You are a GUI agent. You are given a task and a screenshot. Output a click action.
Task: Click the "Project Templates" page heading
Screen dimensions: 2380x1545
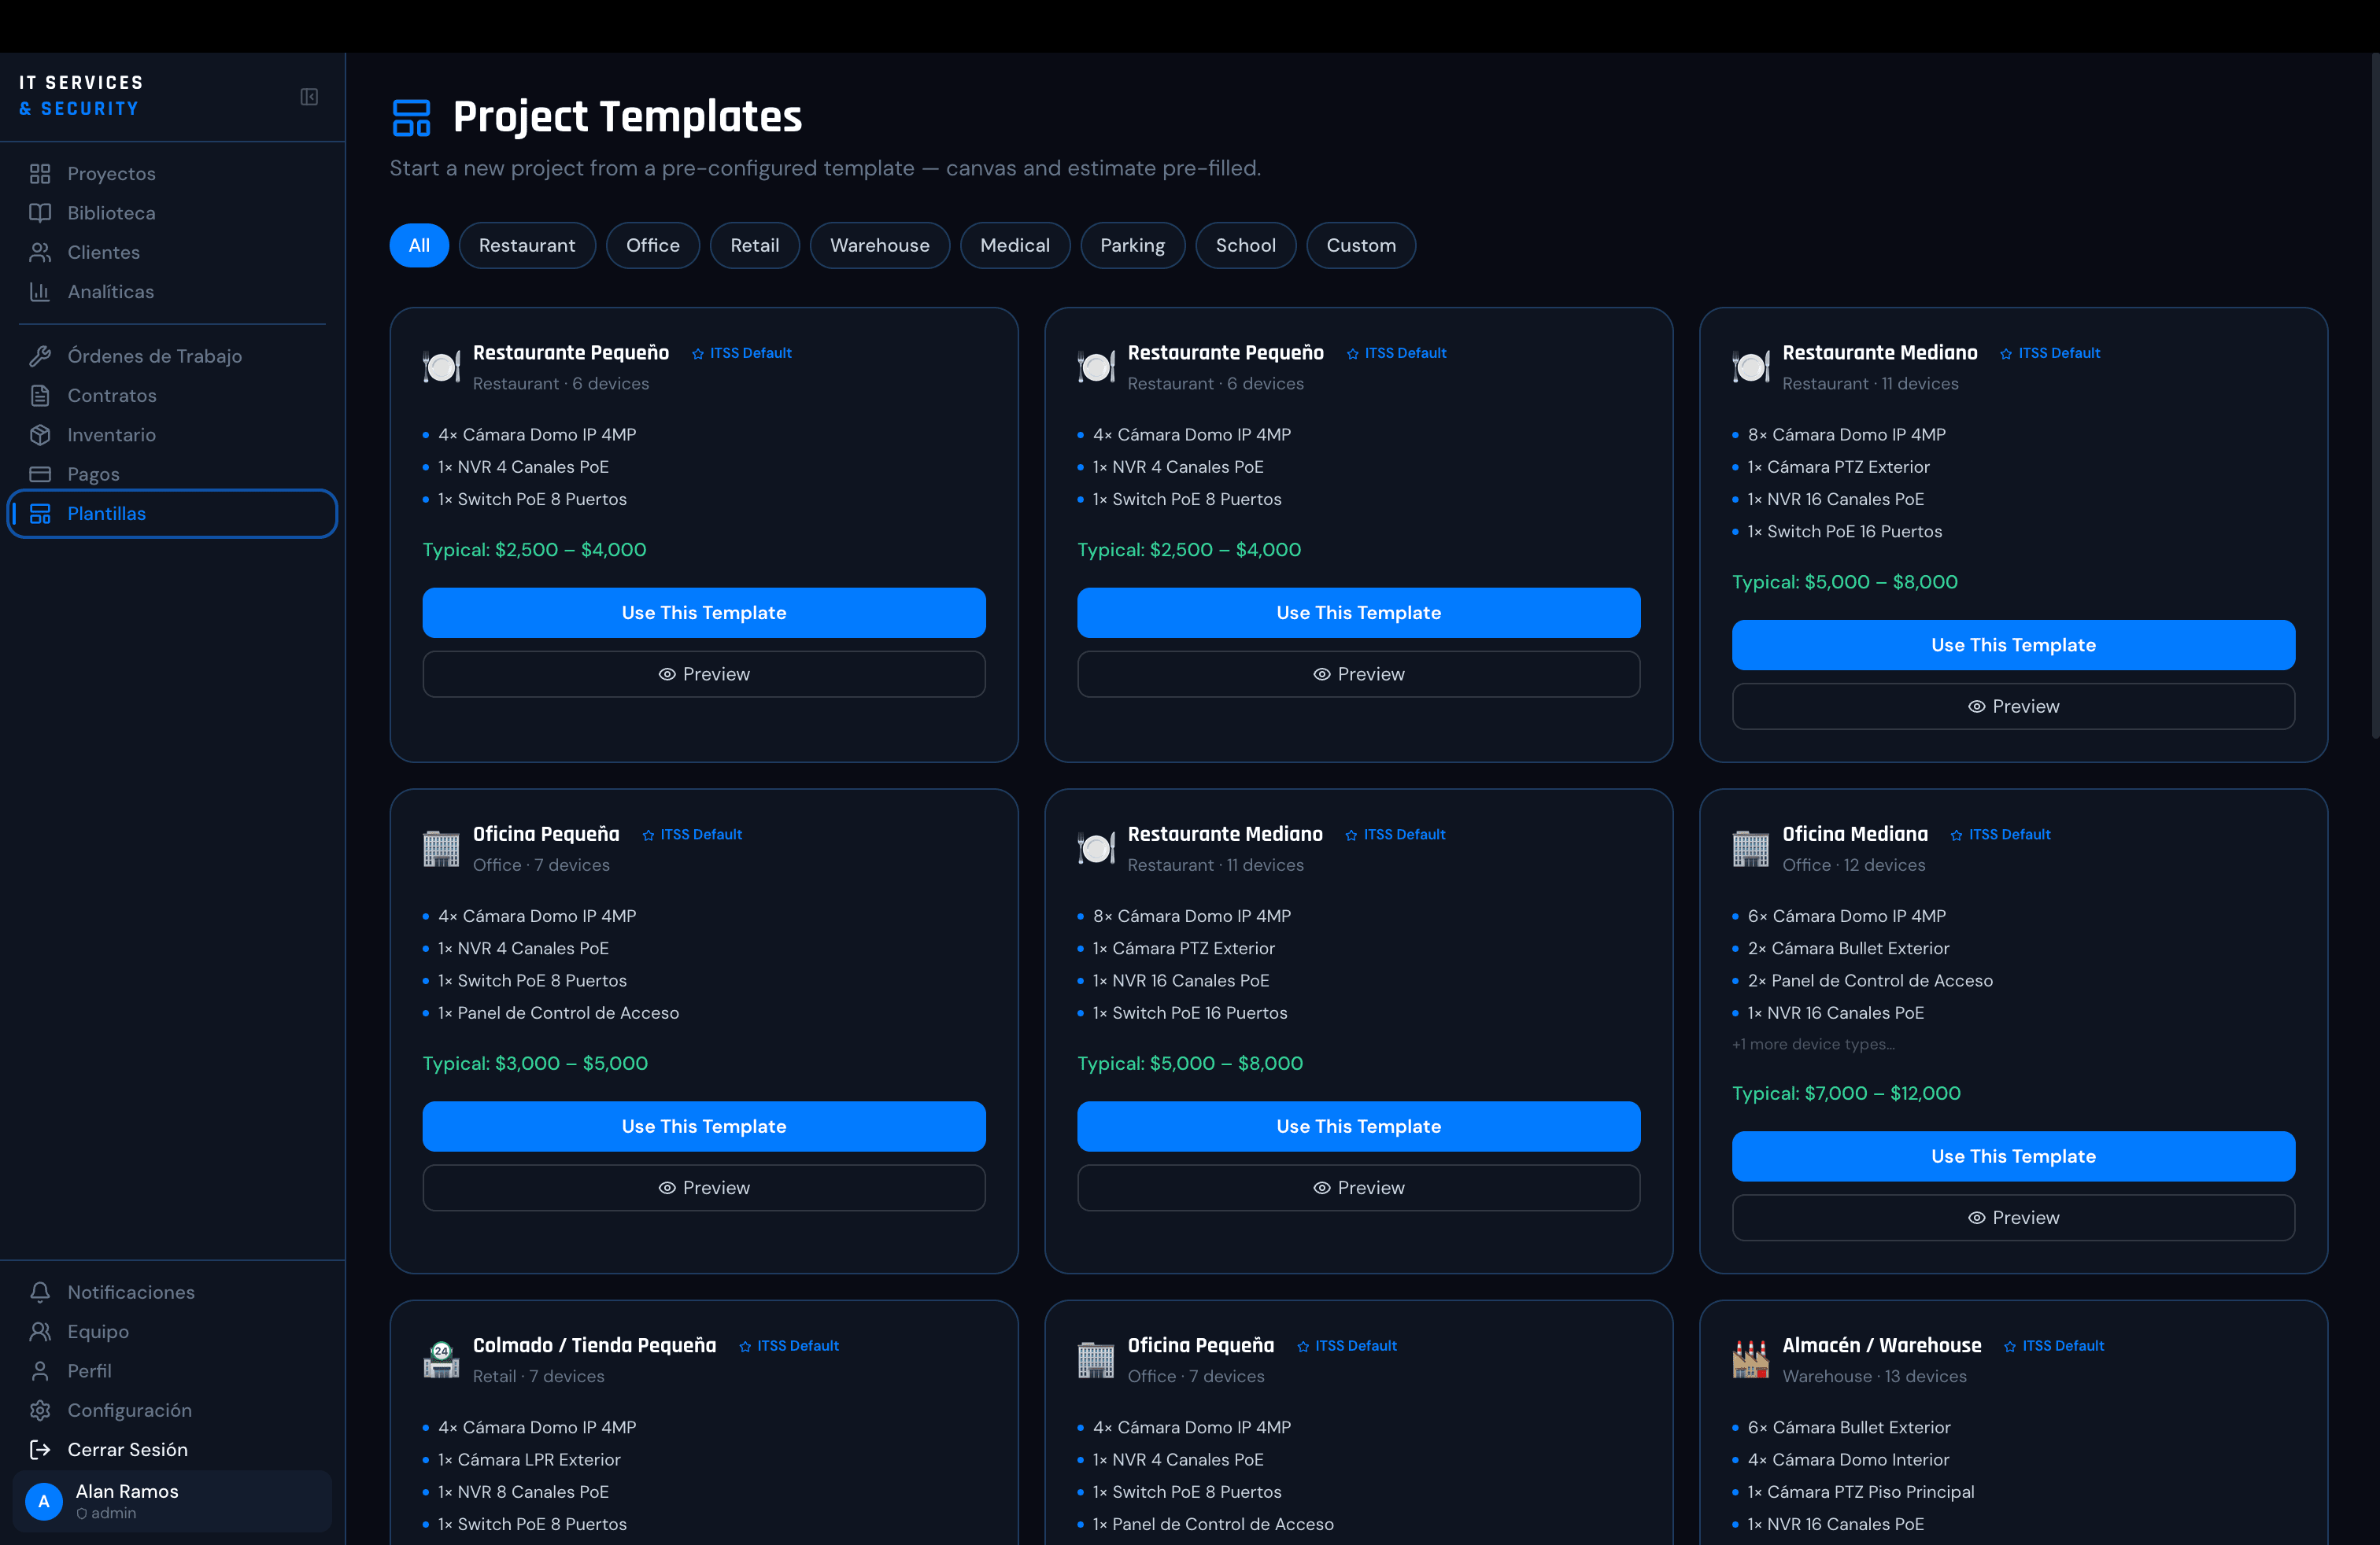pyautogui.click(x=627, y=117)
